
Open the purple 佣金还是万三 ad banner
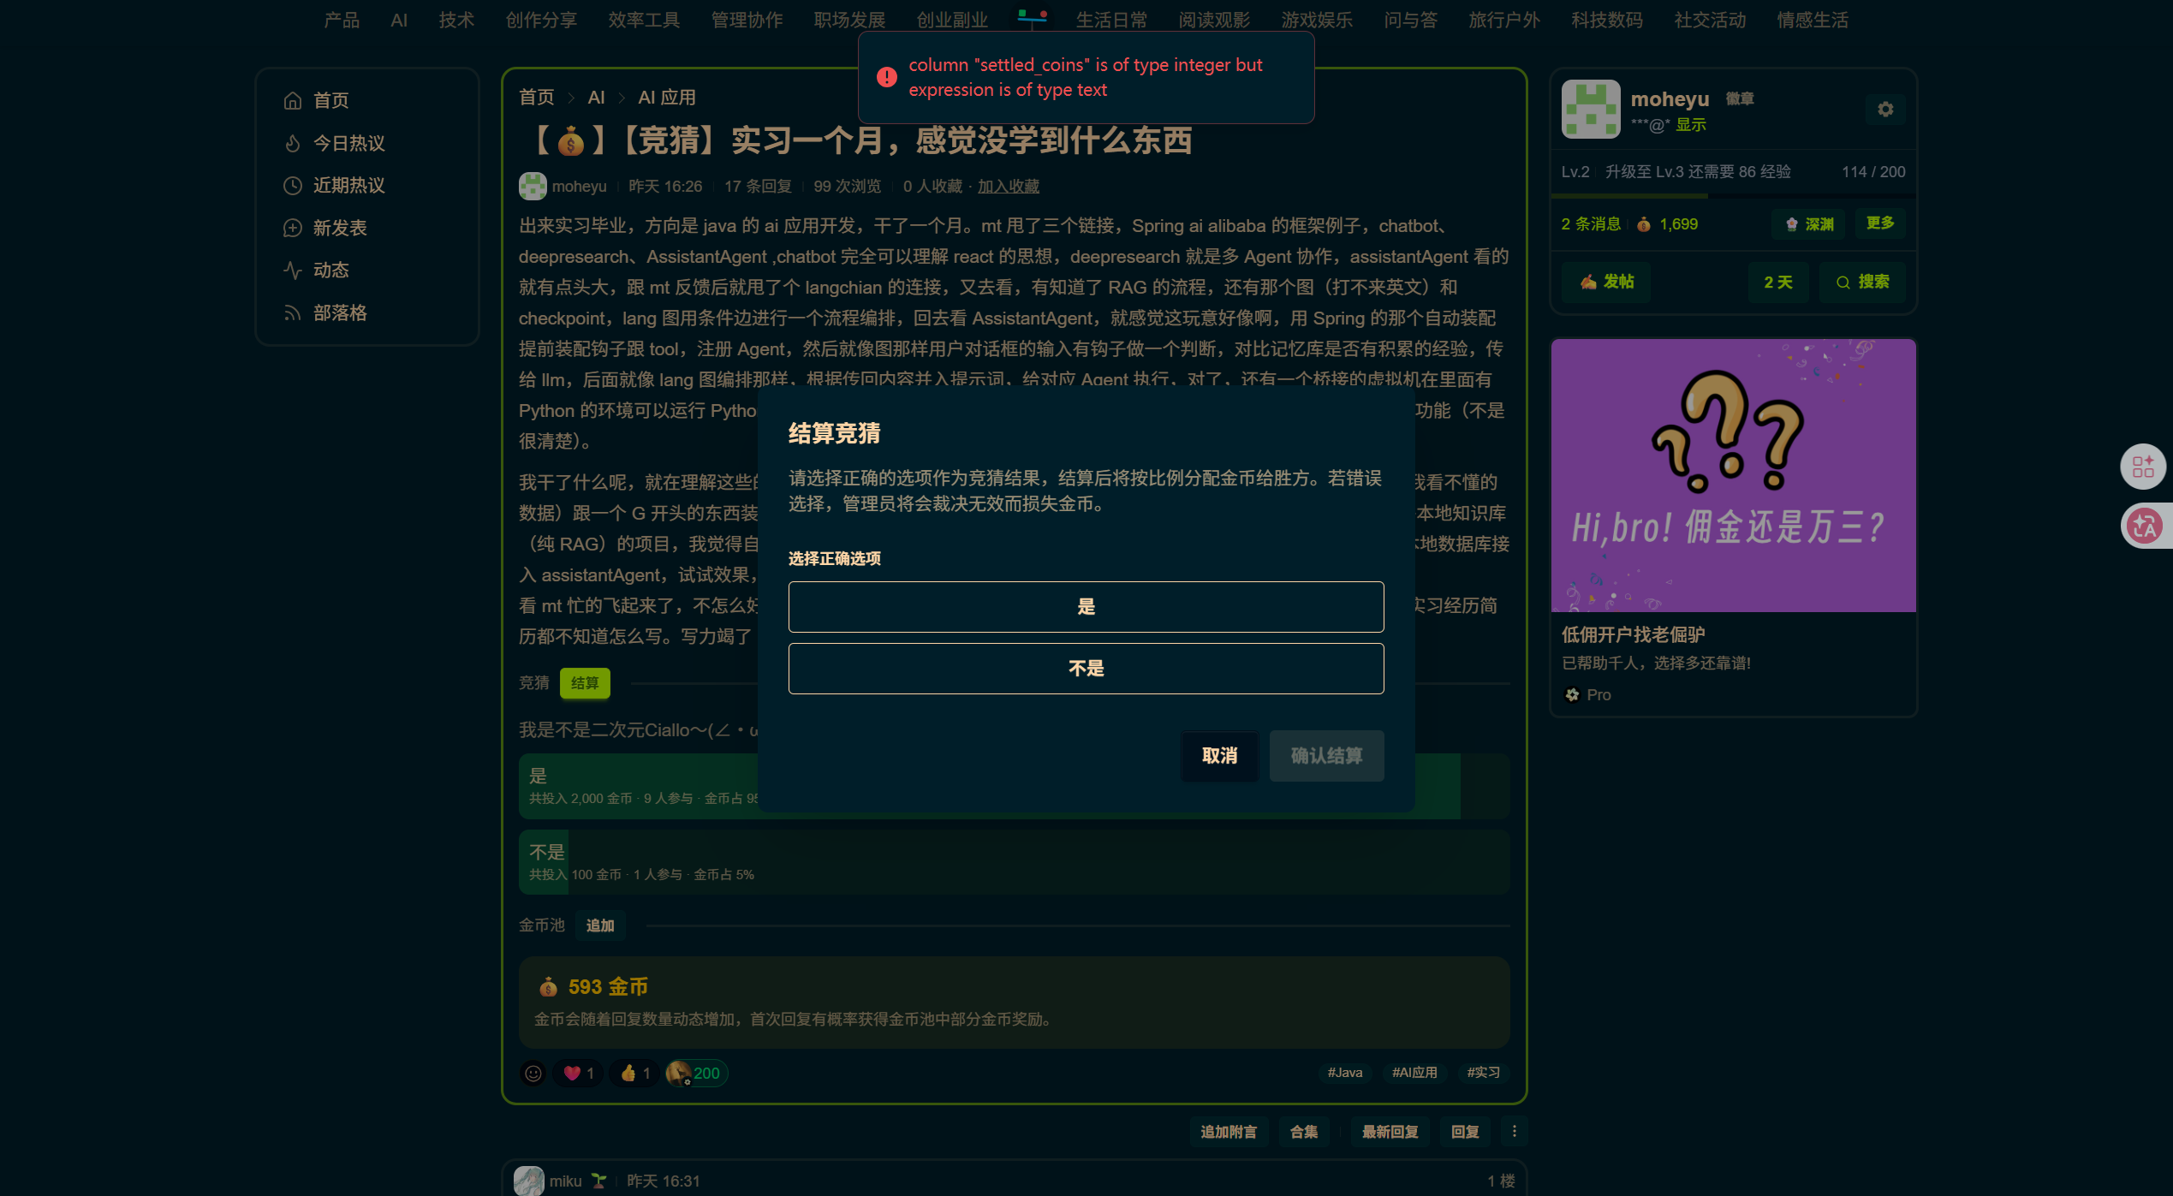point(1733,475)
